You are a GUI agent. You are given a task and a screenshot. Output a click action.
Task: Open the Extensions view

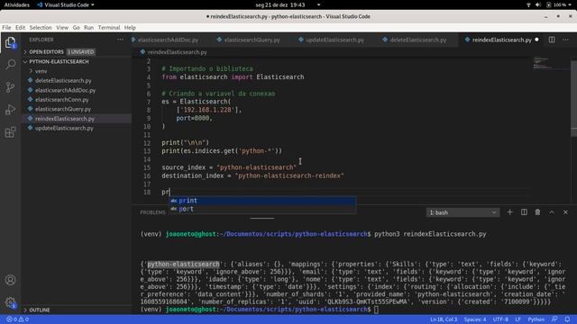coord(10,132)
